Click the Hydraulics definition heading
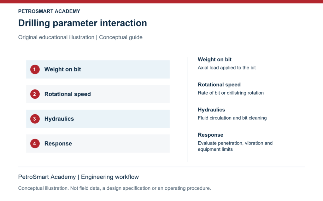The height and width of the screenshot is (201, 323). (211, 110)
